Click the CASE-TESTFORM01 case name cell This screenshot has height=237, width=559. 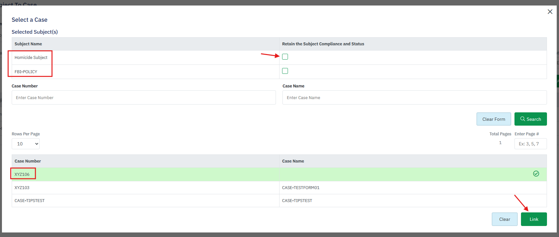pyautogui.click(x=301, y=188)
